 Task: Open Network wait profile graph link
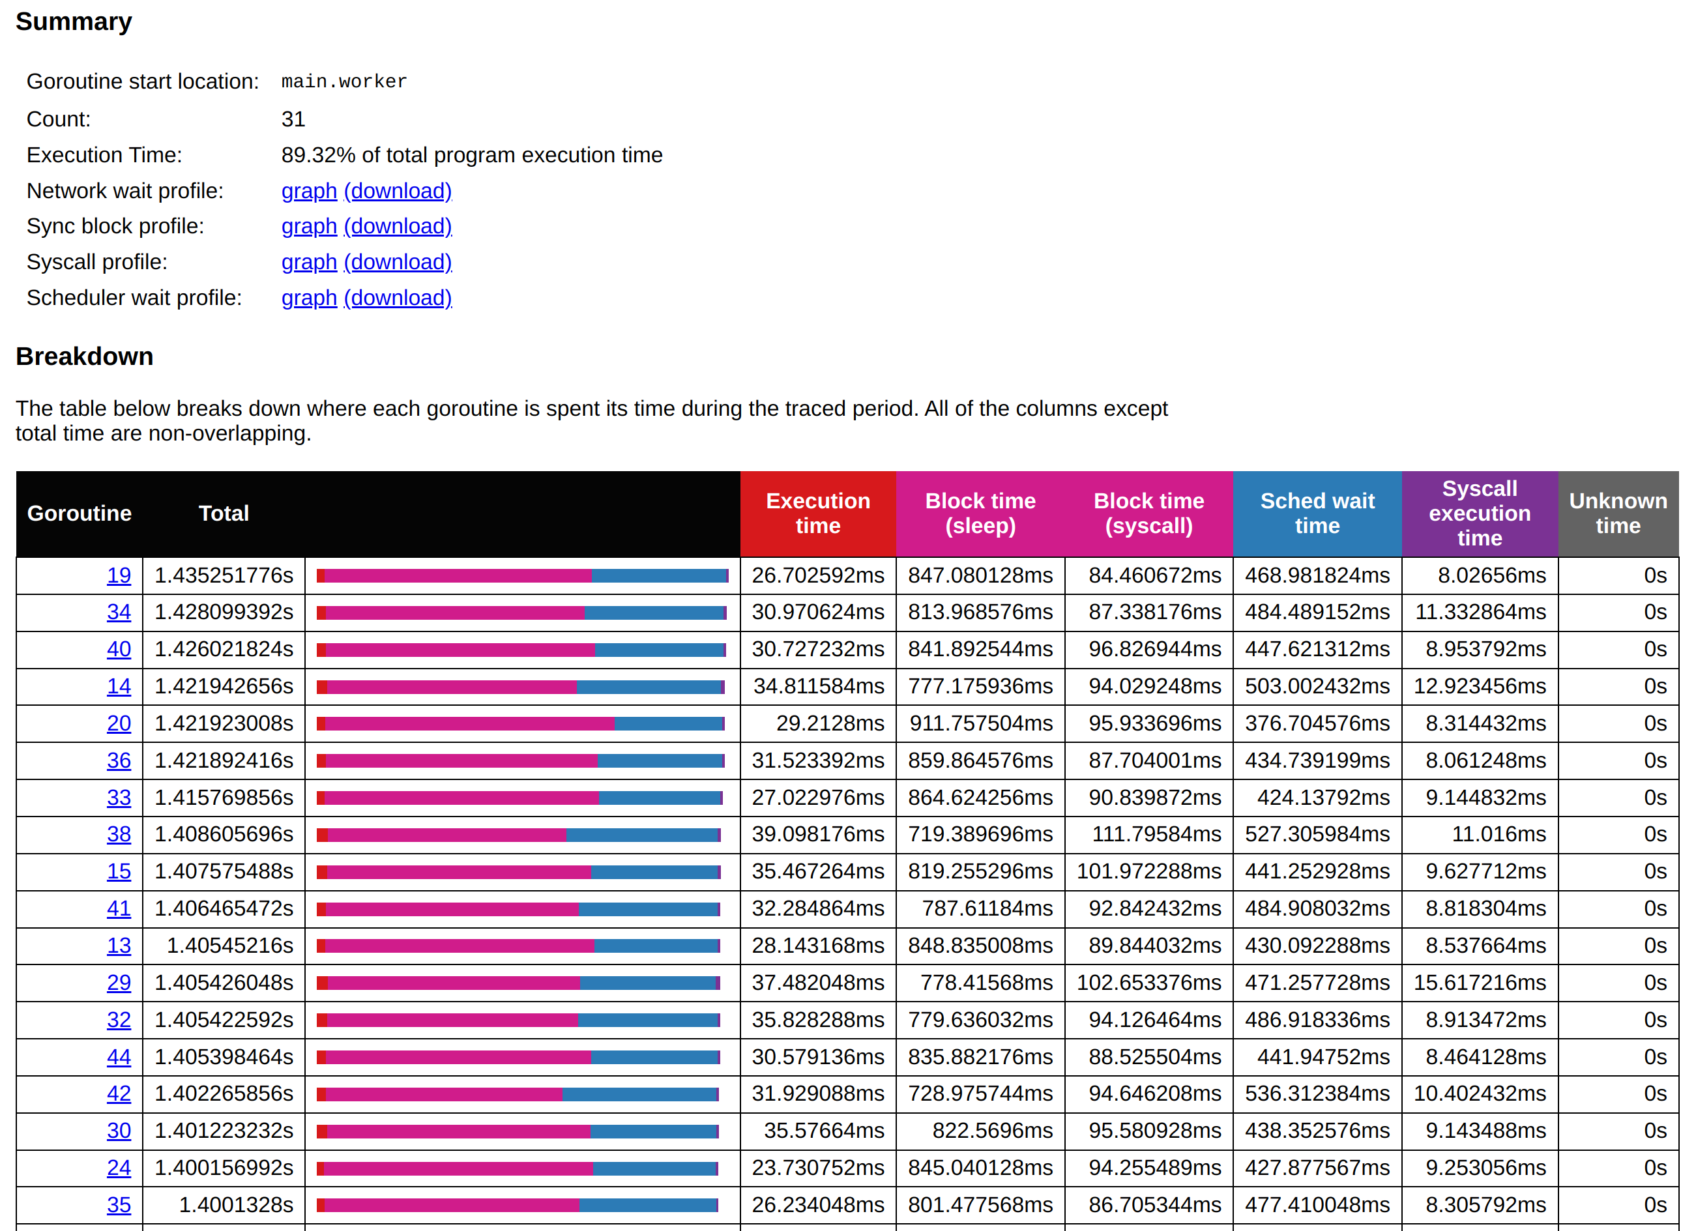pos(309,190)
